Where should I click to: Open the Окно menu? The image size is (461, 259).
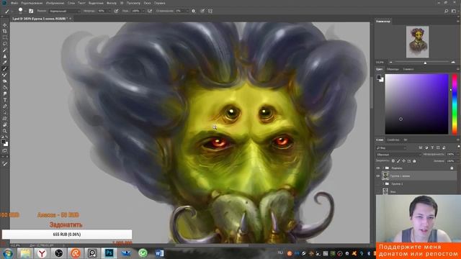pos(147,3)
